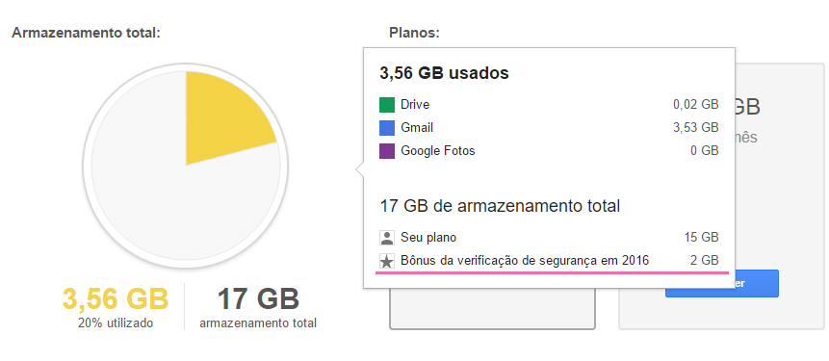Image resolution: width=829 pixels, height=361 pixels.
Task: Select the Drive storage row label
Action: pyautogui.click(x=415, y=105)
